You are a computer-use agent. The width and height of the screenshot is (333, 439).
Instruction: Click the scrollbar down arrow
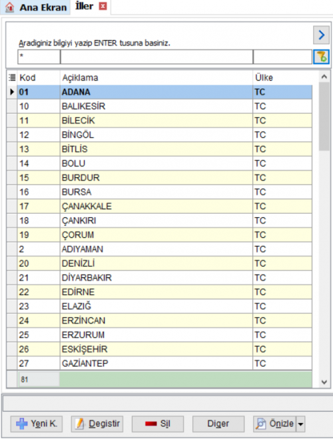tap(324, 382)
